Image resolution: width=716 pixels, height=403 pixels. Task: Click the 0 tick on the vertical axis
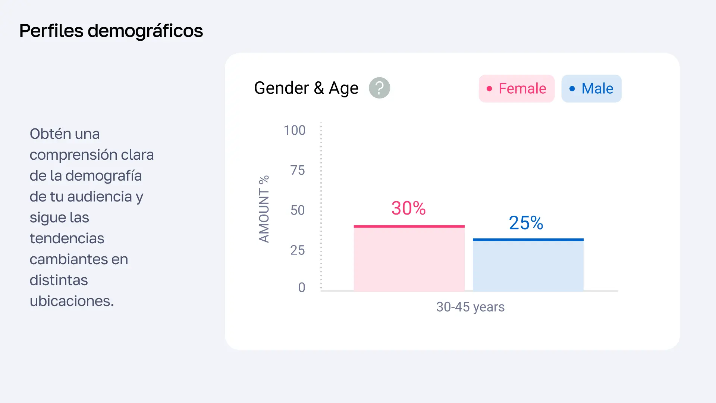[x=302, y=287]
